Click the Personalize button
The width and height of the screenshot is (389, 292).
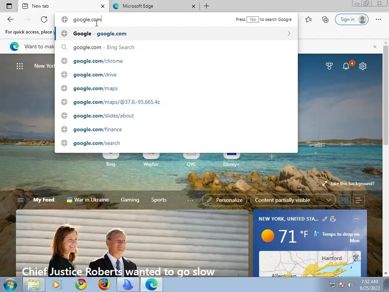click(225, 200)
